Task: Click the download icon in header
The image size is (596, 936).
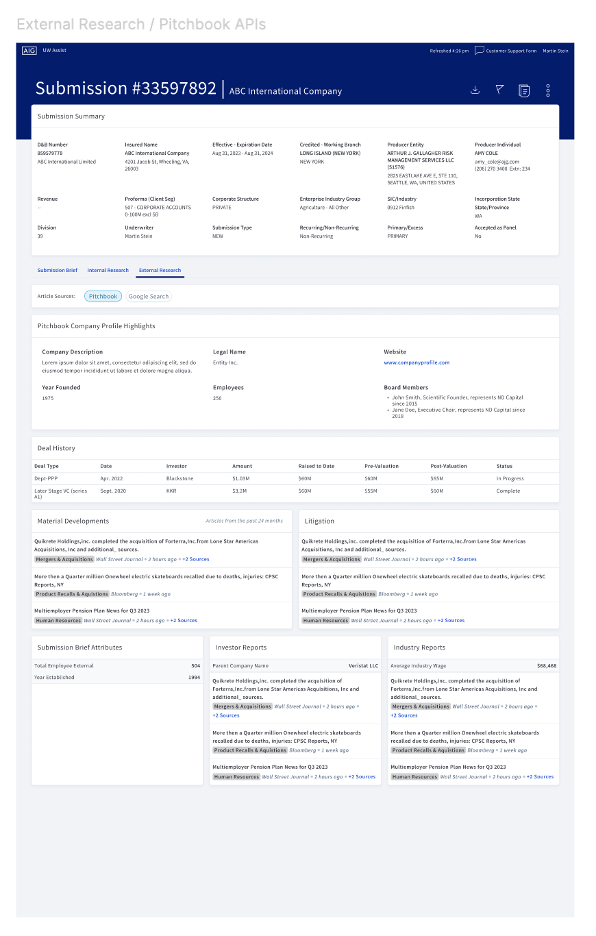Action: pos(475,90)
